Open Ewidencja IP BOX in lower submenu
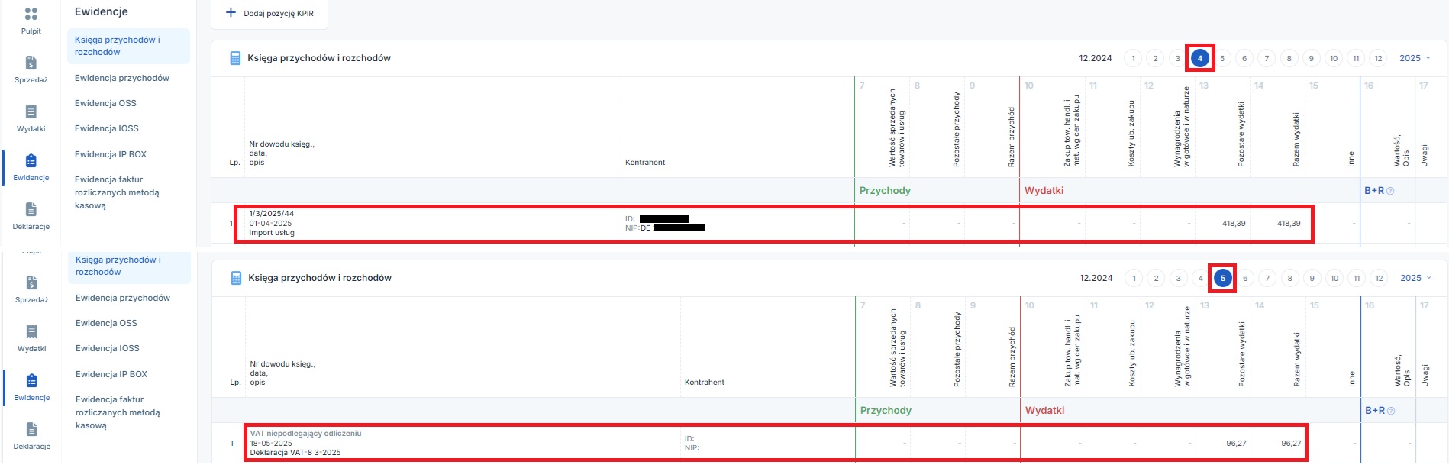The width and height of the screenshot is (1449, 465). coord(111,374)
